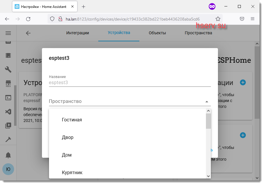
Task: Select Гостиная from the area list
Action: click(72, 120)
